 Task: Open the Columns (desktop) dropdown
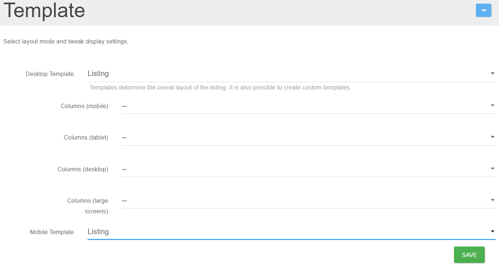coord(309,169)
